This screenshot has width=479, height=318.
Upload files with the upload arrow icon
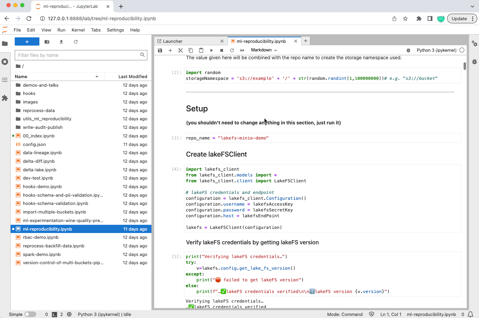point(61,42)
